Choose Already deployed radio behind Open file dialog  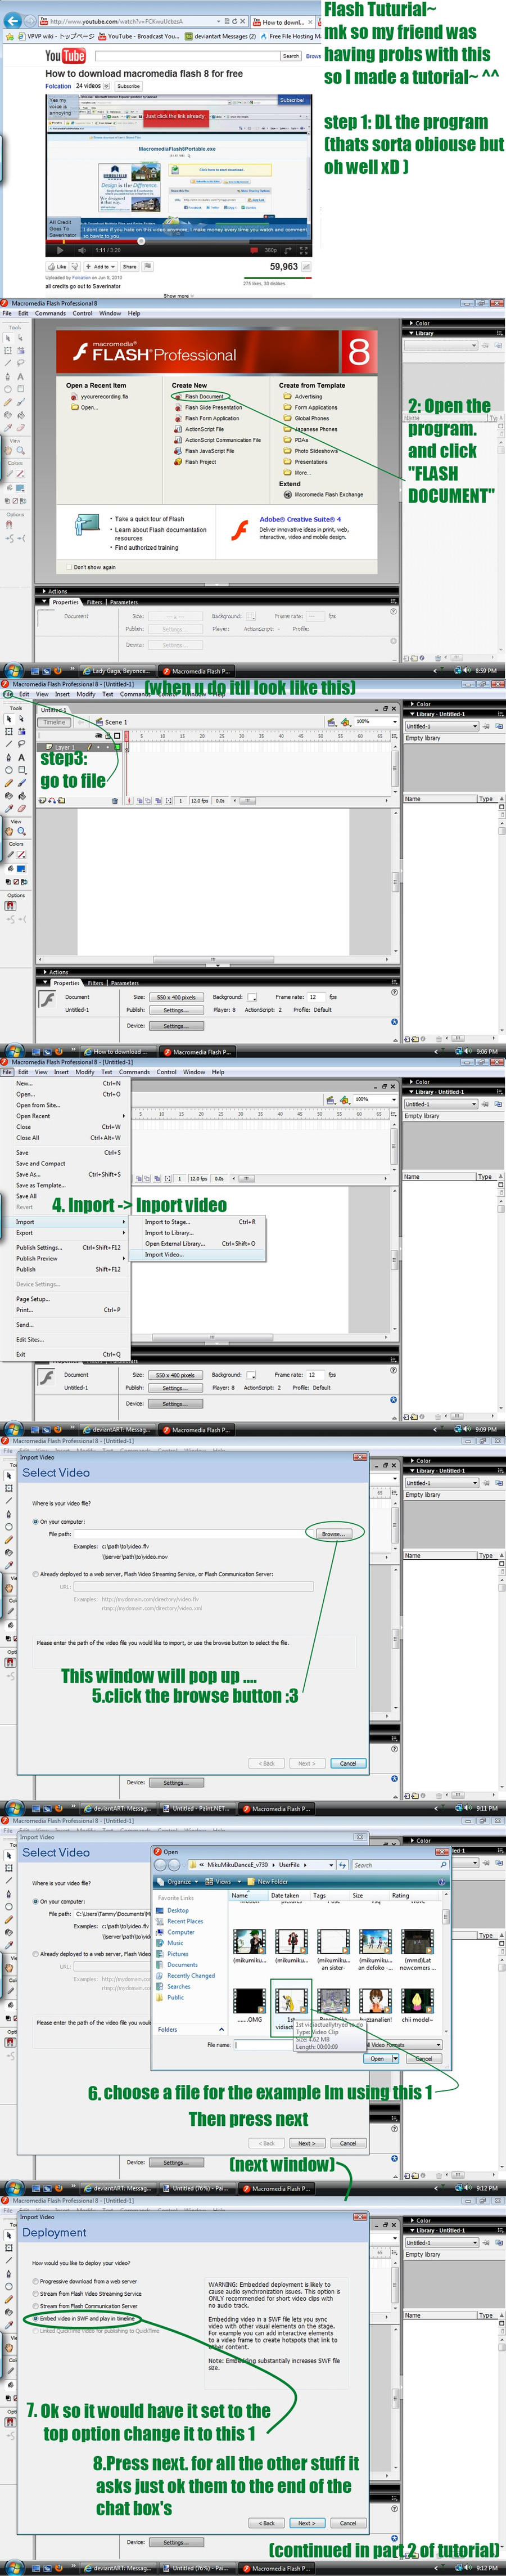[x=36, y=1954]
